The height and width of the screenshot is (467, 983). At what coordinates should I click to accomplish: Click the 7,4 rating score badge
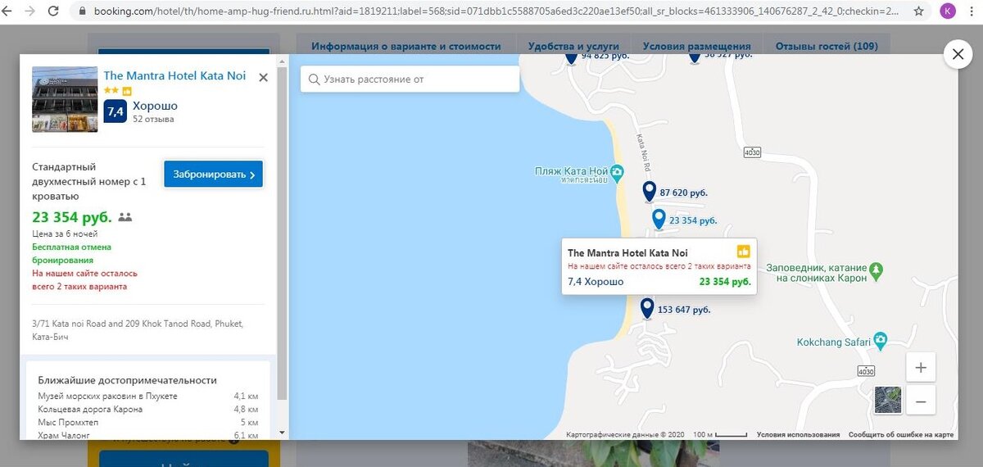click(115, 111)
